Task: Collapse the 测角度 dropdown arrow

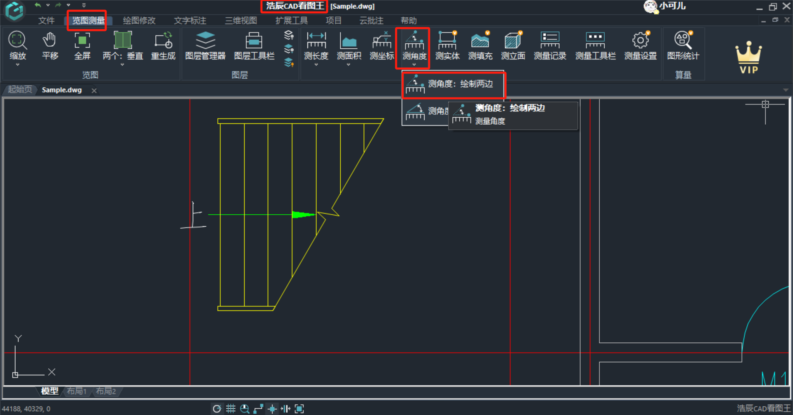Action: point(414,65)
